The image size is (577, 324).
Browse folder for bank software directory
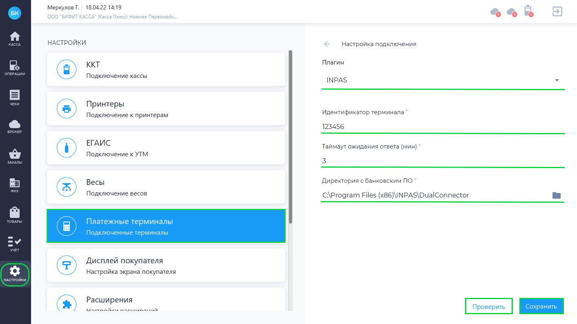point(556,195)
